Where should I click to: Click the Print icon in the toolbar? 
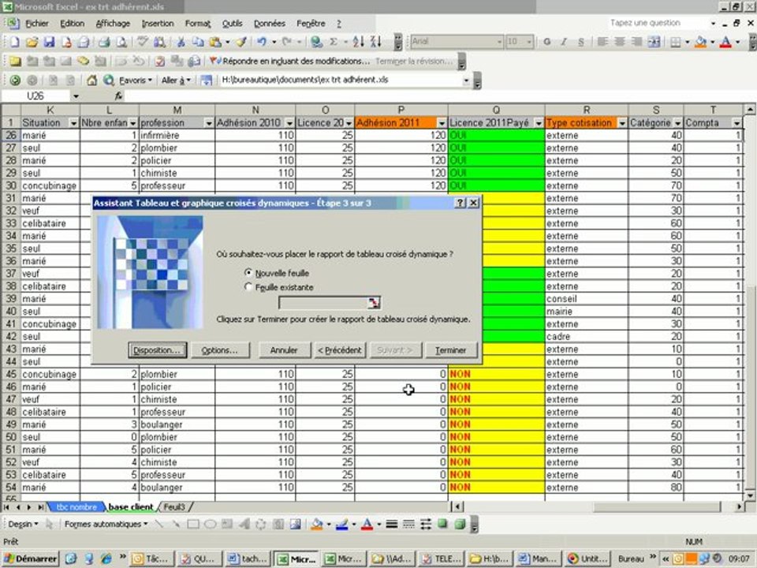(x=104, y=42)
